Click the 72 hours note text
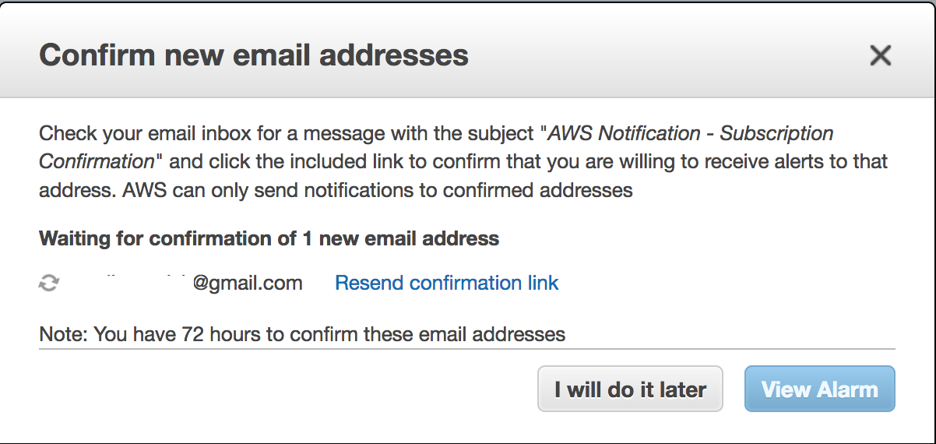The width and height of the screenshot is (936, 444). (x=302, y=335)
